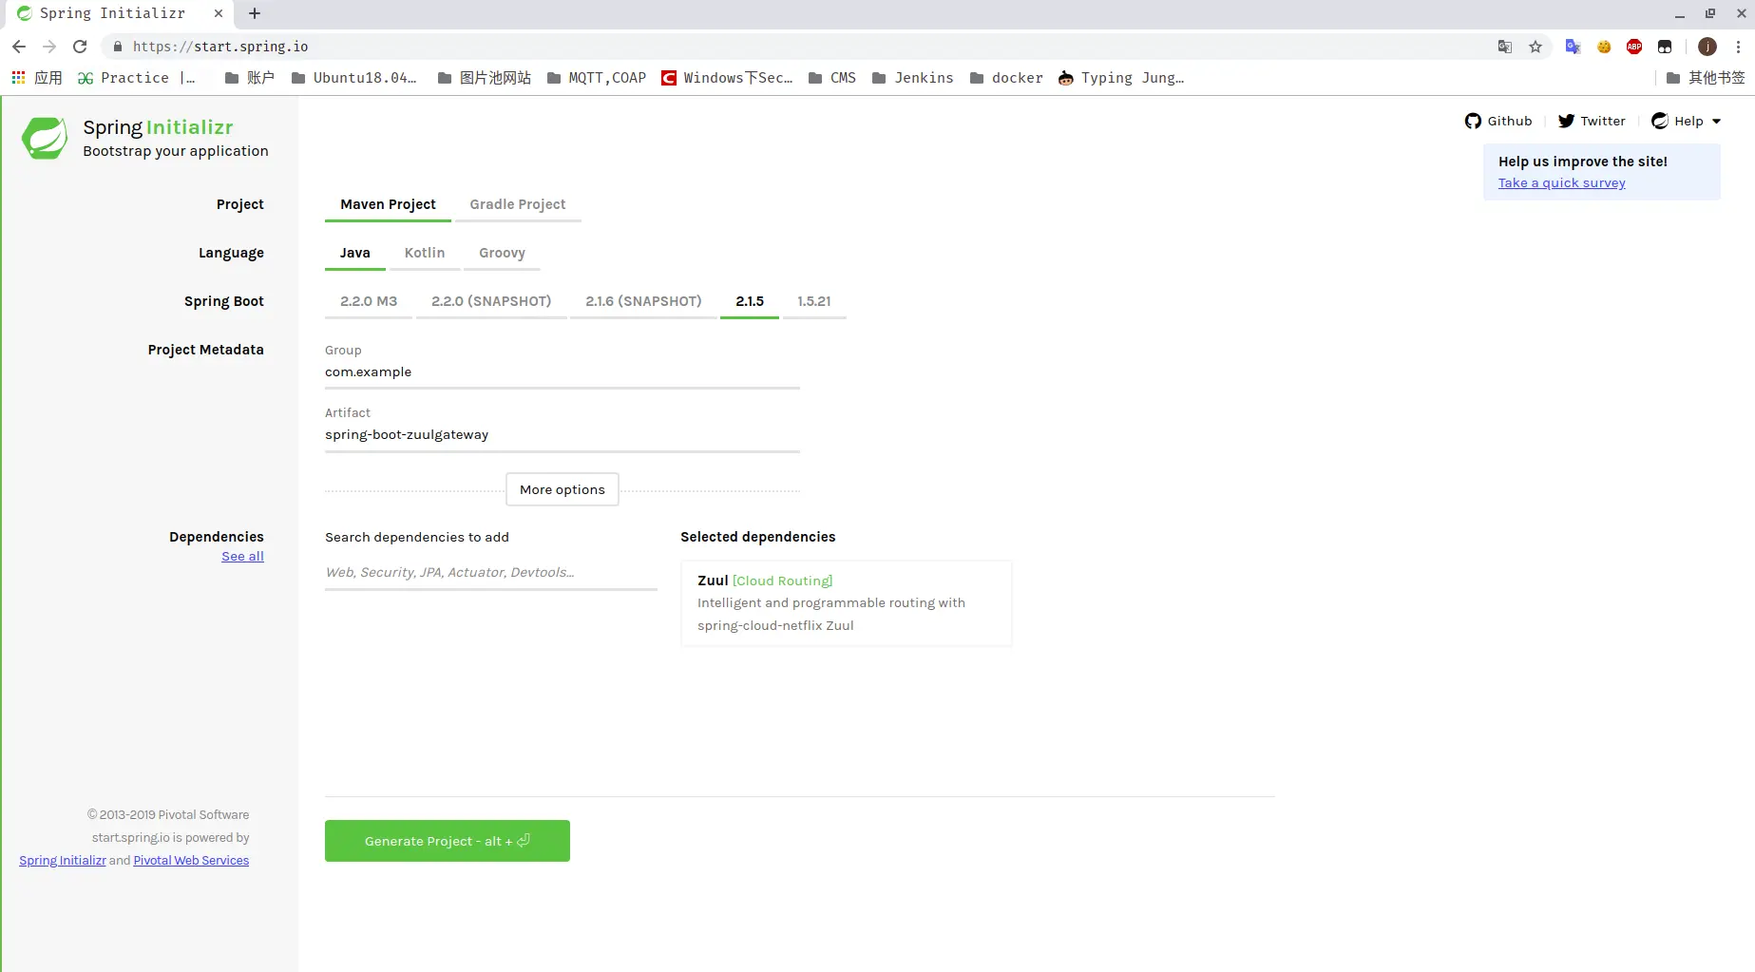Viewport: 1755px width, 972px height.
Task: Select Spring Boot 2.2.0 (SNAPSHOT)
Action: pyautogui.click(x=491, y=301)
